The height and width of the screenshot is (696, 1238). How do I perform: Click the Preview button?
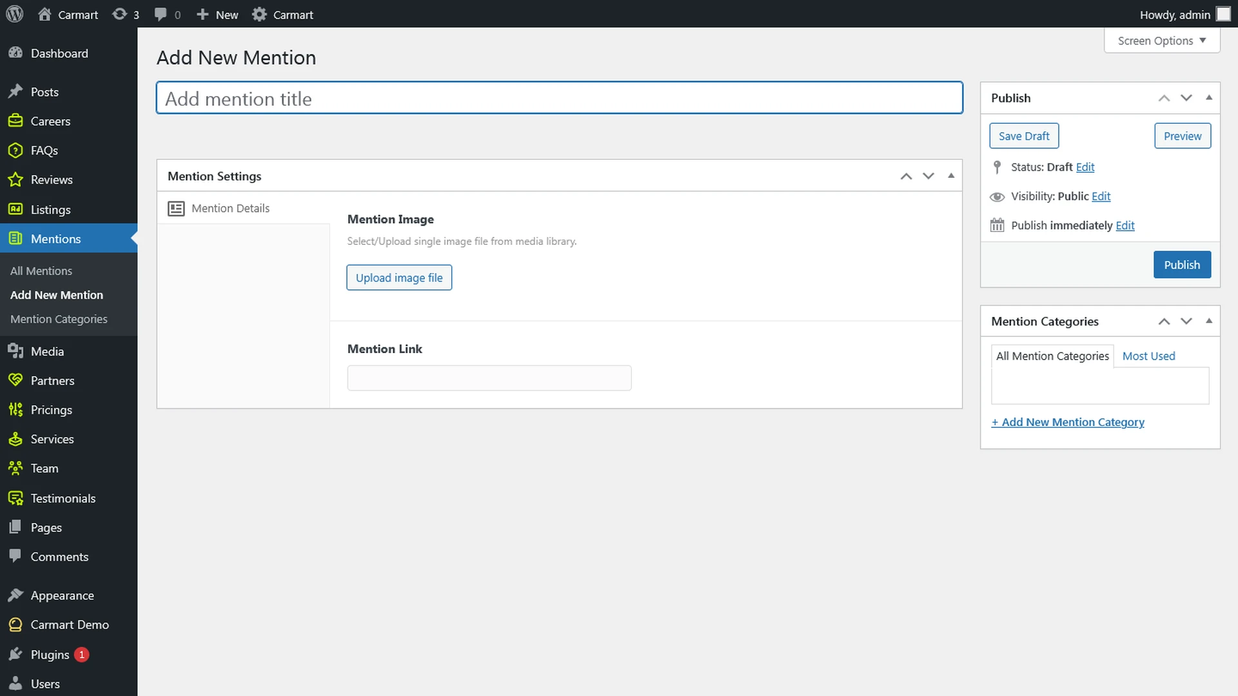pos(1183,136)
